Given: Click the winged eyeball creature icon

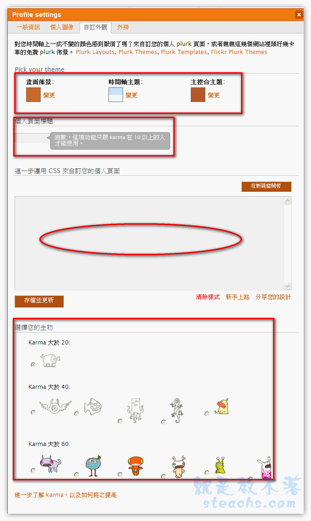Looking at the screenshot, I should [55, 406].
